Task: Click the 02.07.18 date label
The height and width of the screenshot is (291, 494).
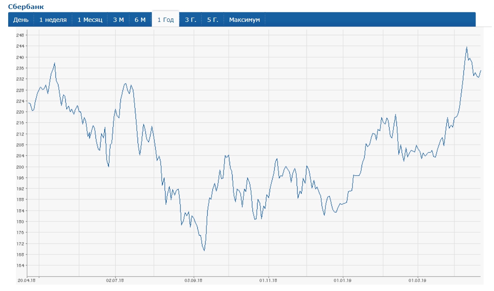Action: coord(115,280)
